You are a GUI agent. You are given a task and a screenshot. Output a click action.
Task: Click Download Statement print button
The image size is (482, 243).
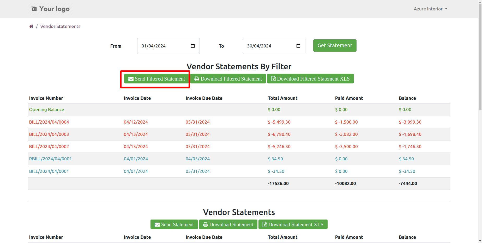point(228,224)
